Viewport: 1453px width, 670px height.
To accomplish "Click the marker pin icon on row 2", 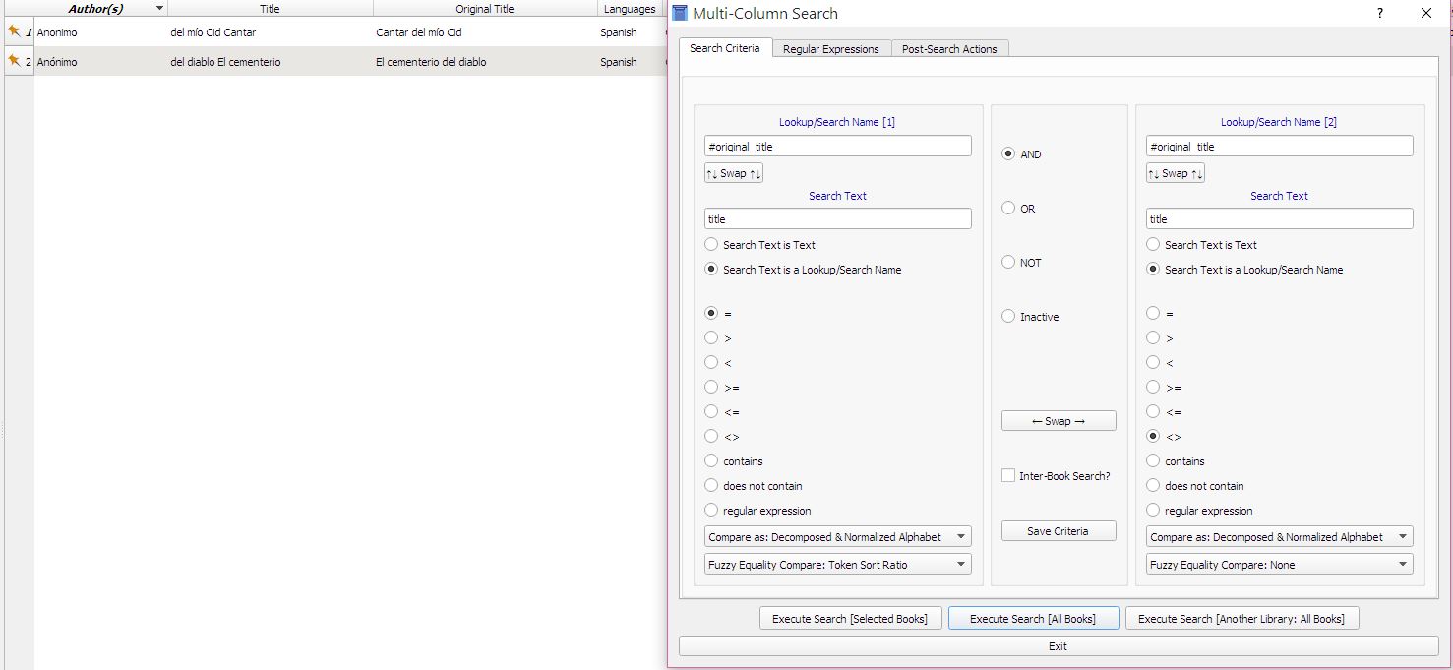I will [x=14, y=61].
